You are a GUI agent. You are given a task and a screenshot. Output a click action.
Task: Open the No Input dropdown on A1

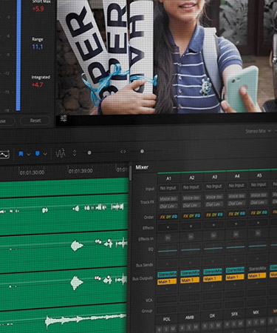[x=168, y=188]
